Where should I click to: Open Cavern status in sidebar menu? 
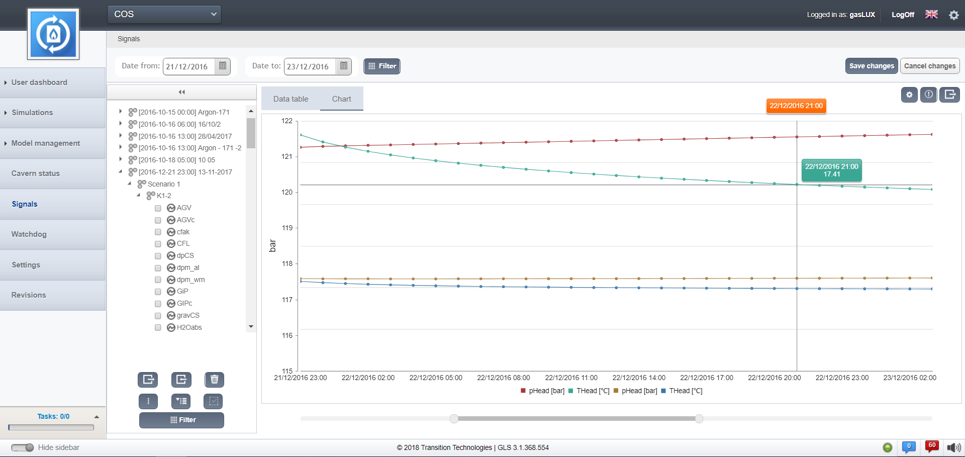[x=36, y=173]
